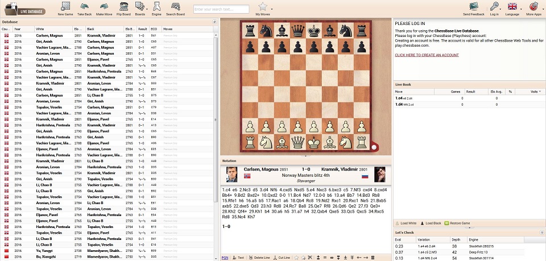Select the Text annotation tool
The height and width of the screenshot is (261, 546).
coord(238,258)
